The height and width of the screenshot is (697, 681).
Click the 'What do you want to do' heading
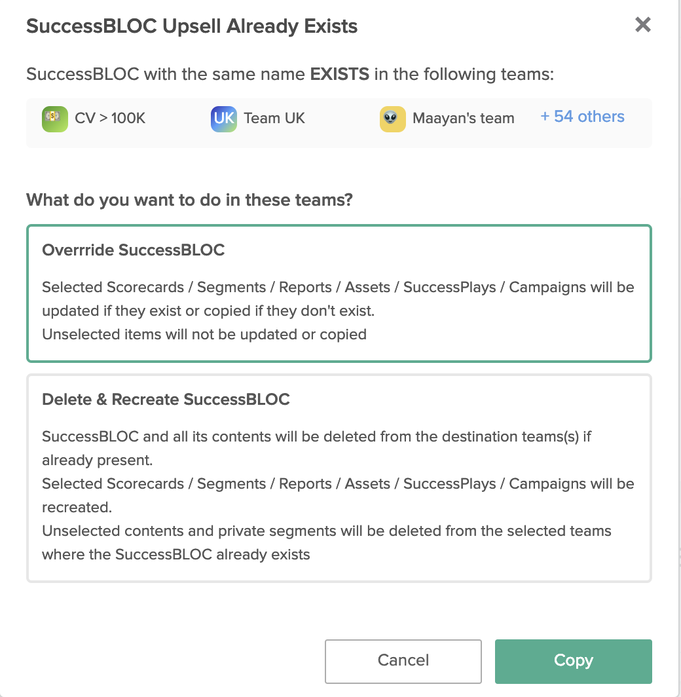point(189,200)
